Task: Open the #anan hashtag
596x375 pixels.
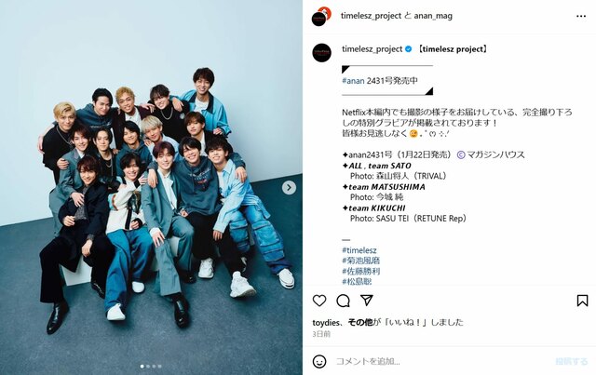Action: tap(353, 81)
